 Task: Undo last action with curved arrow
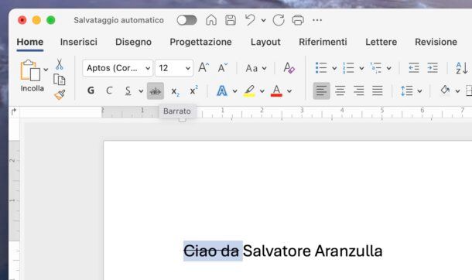[250, 20]
